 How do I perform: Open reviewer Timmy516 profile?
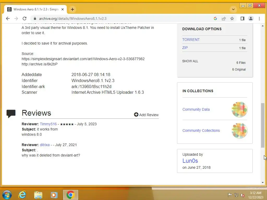coord(48,124)
